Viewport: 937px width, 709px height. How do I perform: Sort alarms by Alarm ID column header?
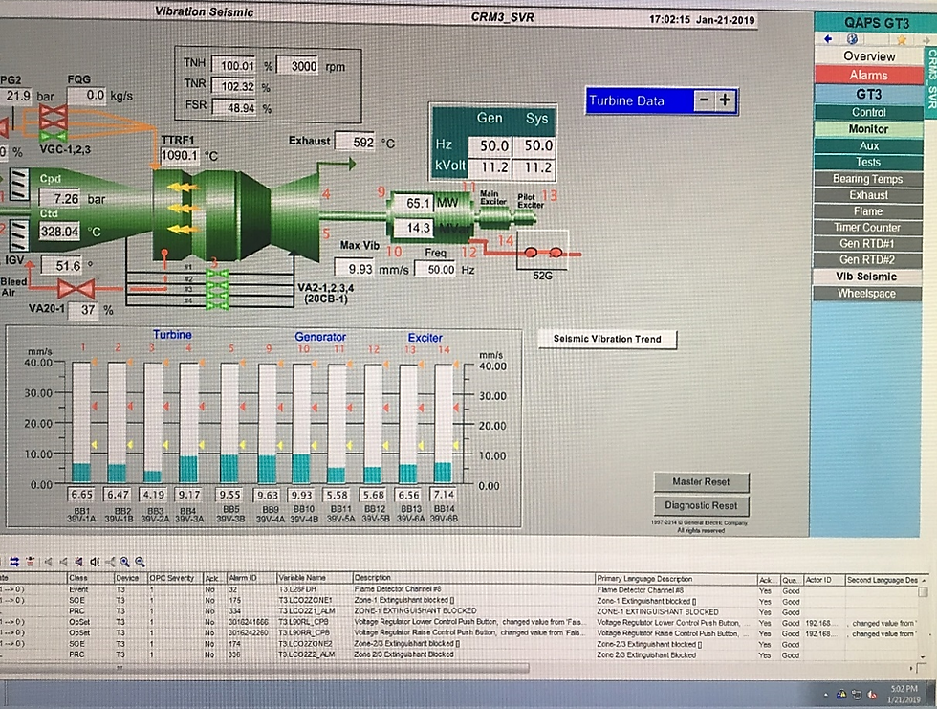(251, 578)
